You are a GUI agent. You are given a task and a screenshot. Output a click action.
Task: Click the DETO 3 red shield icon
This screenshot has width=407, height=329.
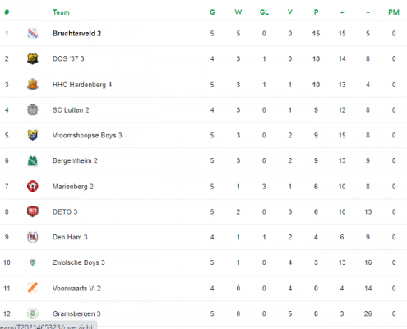point(33,211)
